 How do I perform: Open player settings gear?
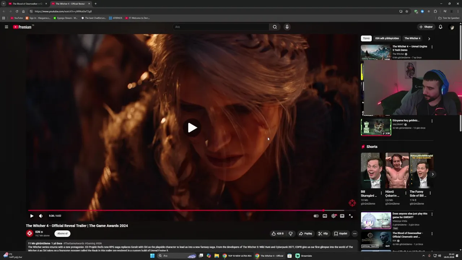pos(334,216)
